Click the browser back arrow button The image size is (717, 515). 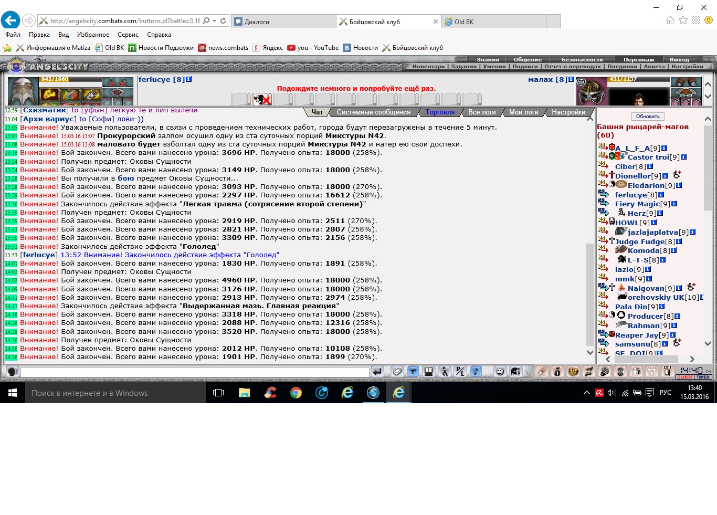coord(10,21)
